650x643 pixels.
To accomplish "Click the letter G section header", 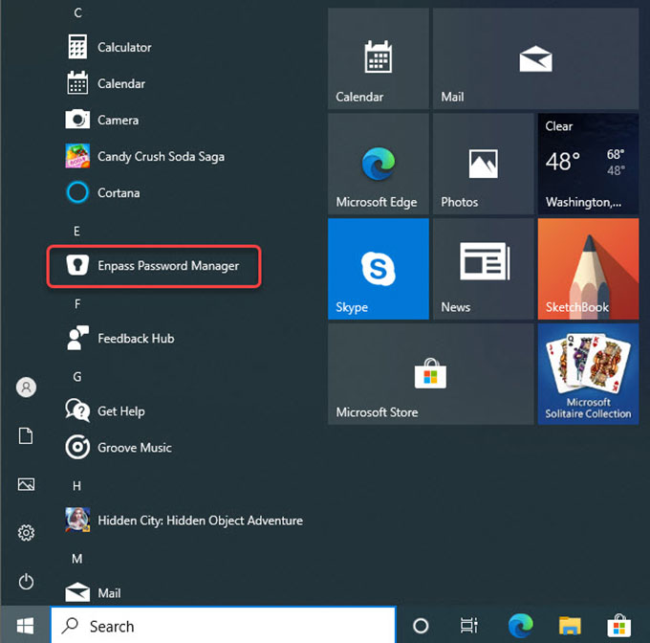I will point(77,377).
